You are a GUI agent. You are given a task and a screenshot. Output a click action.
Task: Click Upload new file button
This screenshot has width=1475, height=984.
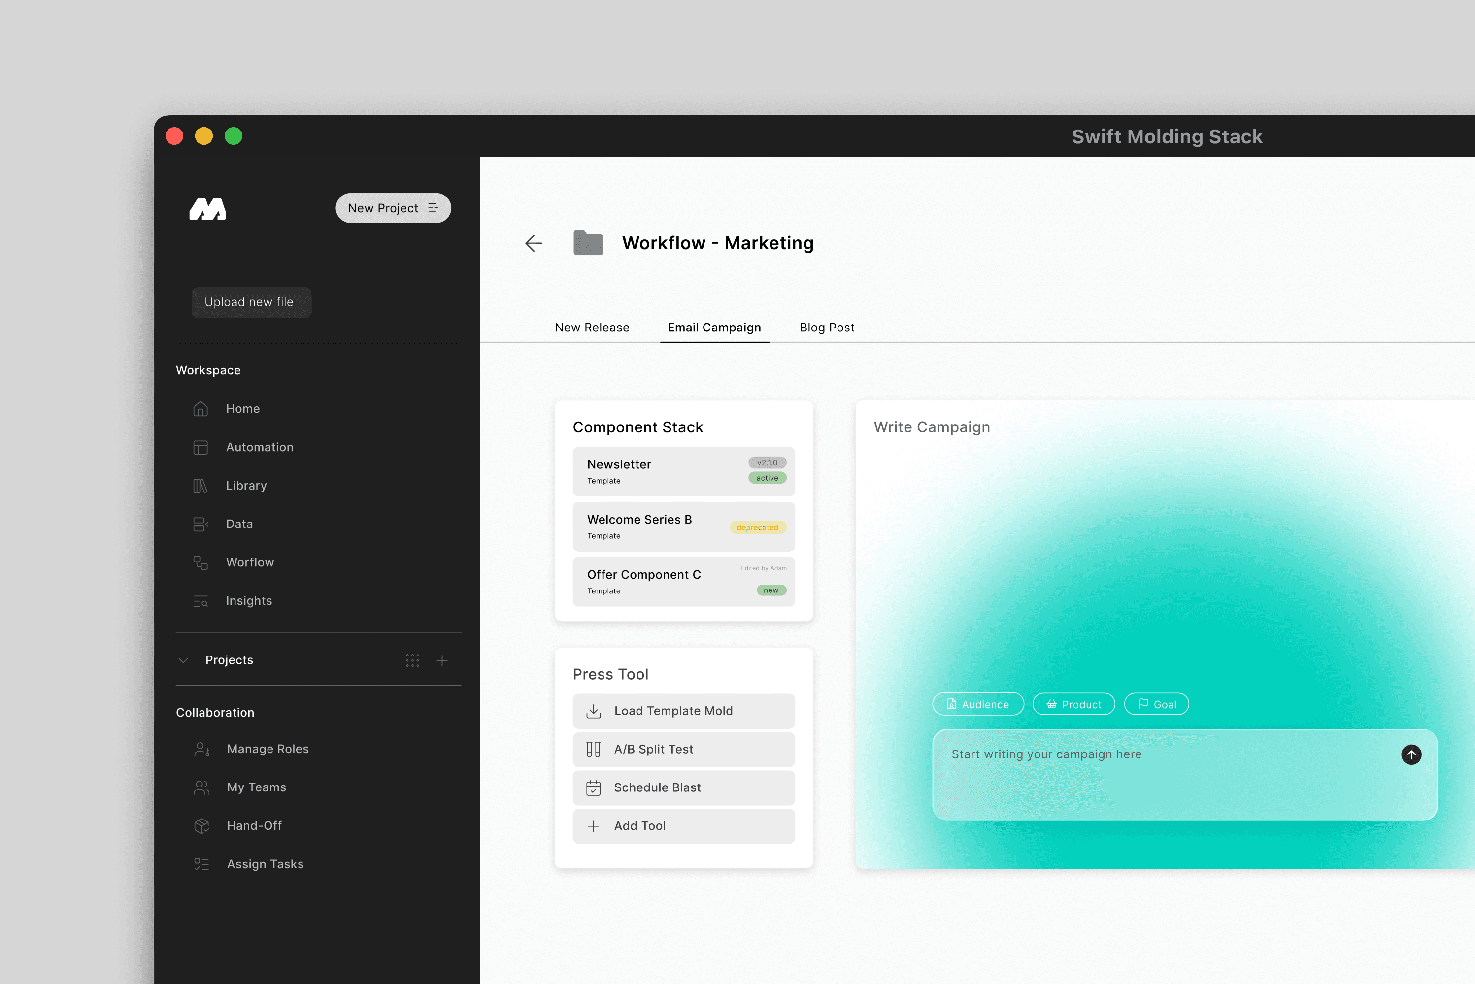[x=251, y=302]
